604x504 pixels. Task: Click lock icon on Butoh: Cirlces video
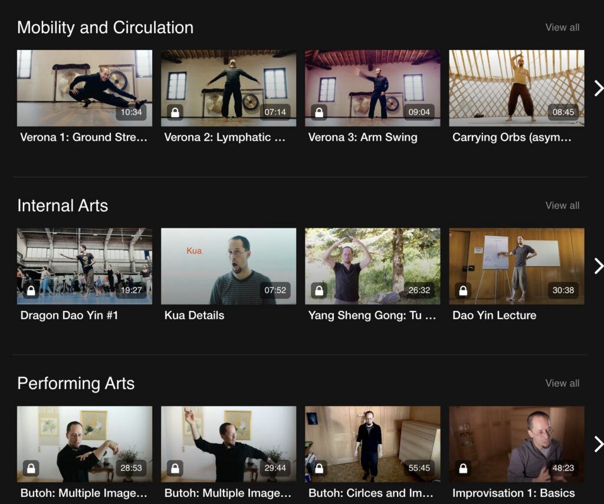pos(319,469)
